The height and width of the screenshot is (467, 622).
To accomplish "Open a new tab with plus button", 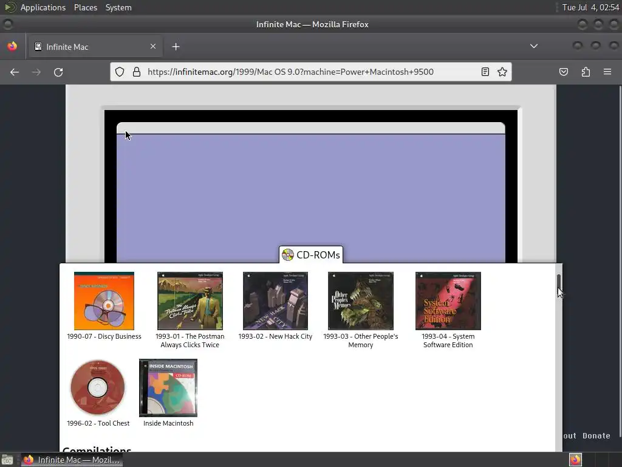I will point(176,47).
